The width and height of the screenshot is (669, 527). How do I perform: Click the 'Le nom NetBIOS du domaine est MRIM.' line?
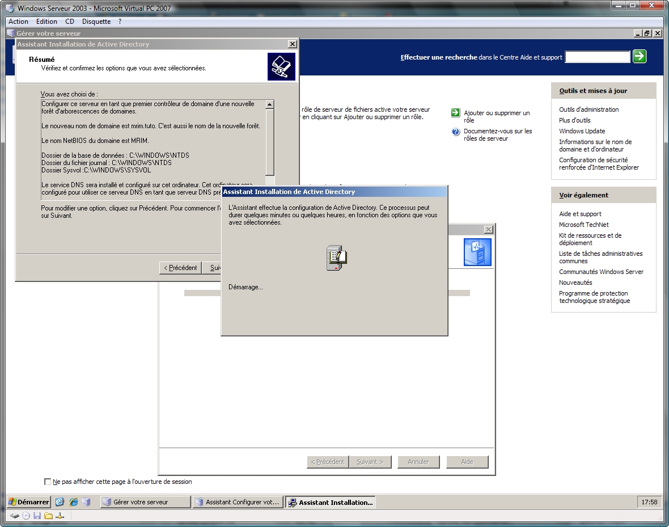(x=95, y=141)
